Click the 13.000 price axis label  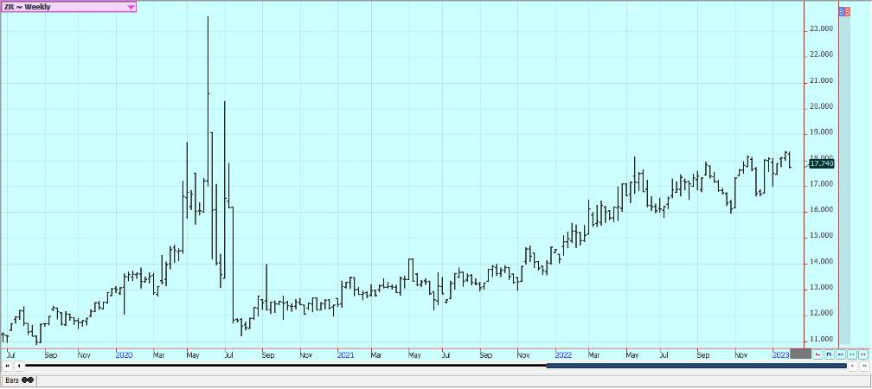pyautogui.click(x=821, y=287)
